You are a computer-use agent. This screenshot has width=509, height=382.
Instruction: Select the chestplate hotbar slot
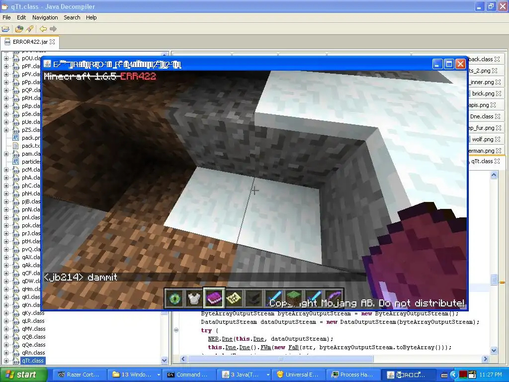point(194,298)
